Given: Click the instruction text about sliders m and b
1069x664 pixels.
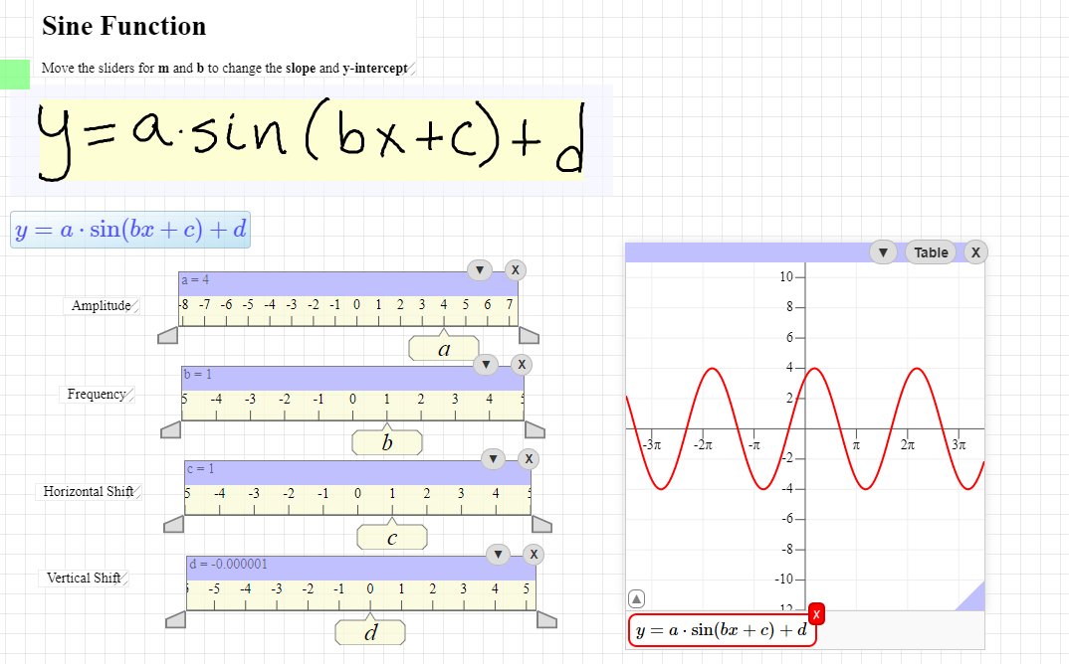Looking at the screenshot, I should point(224,69).
